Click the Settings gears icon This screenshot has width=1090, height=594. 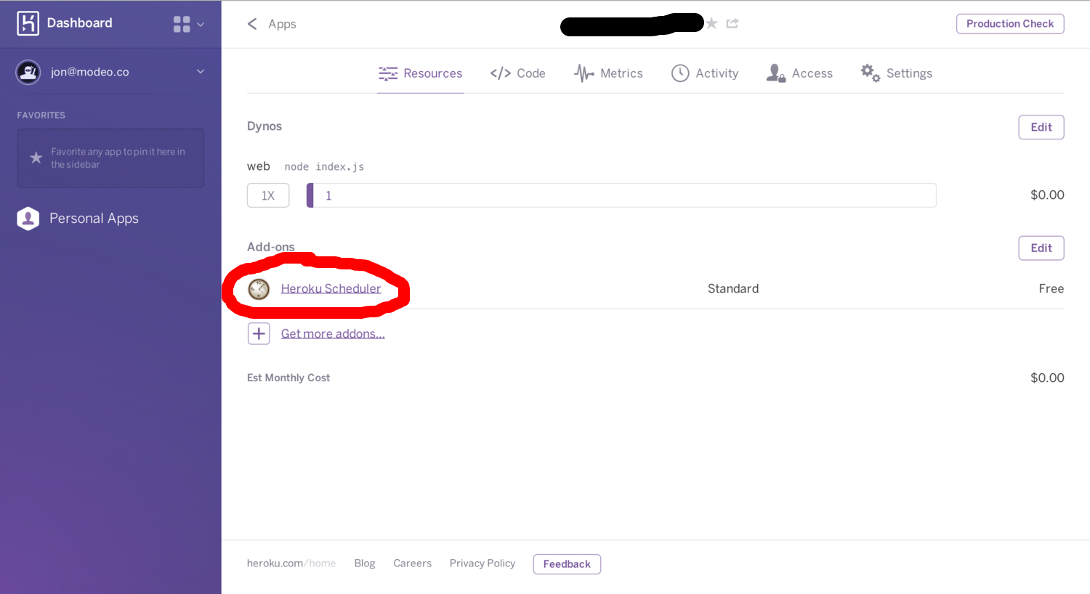tap(870, 73)
